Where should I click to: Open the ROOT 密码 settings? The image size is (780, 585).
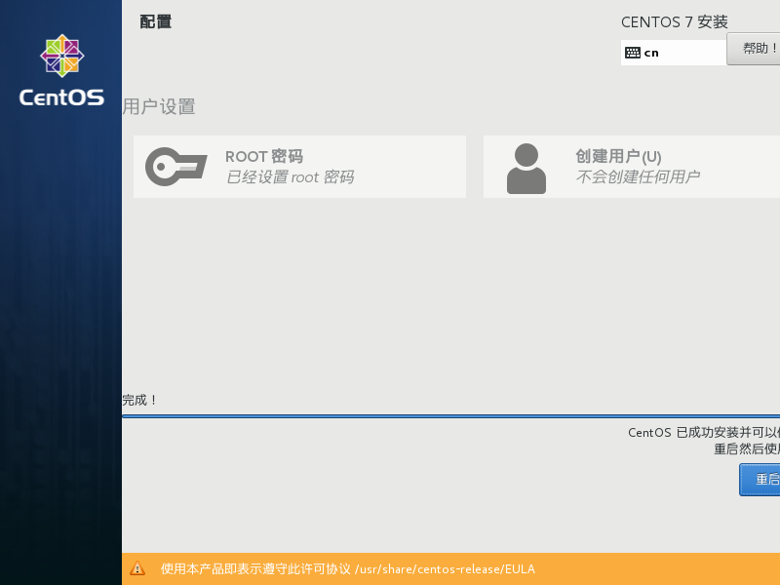coord(299,167)
